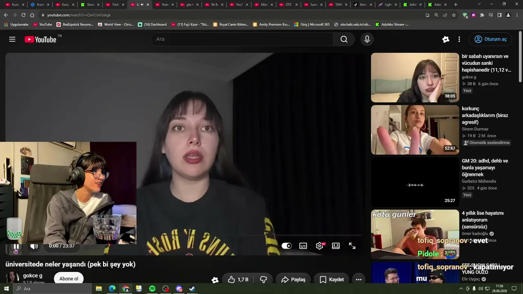Dislike the video
Viewport: 523px width, 294px height.
[x=264, y=279]
